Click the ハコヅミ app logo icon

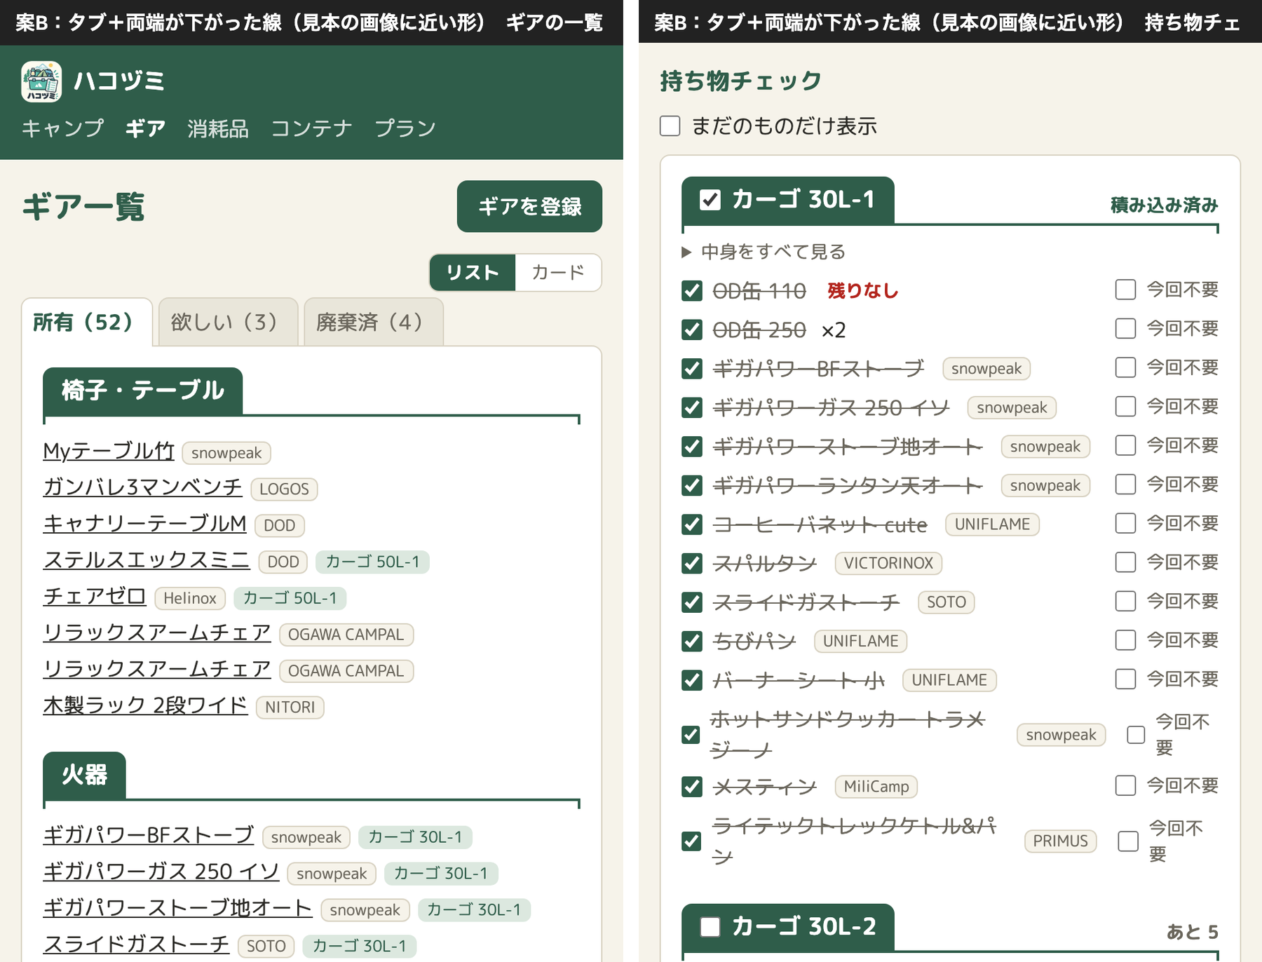tap(41, 81)
